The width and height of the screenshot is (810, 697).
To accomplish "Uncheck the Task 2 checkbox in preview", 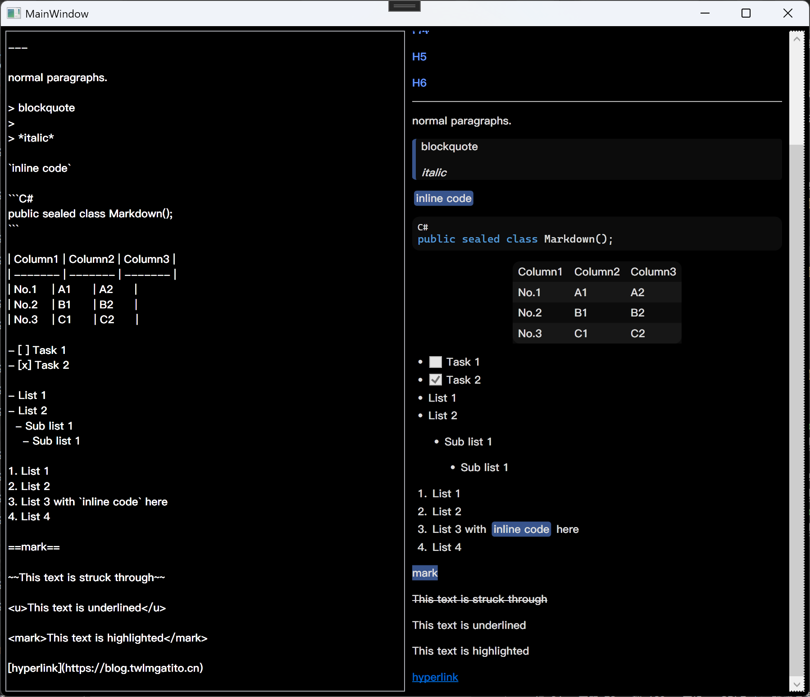I will click(435, 380).
